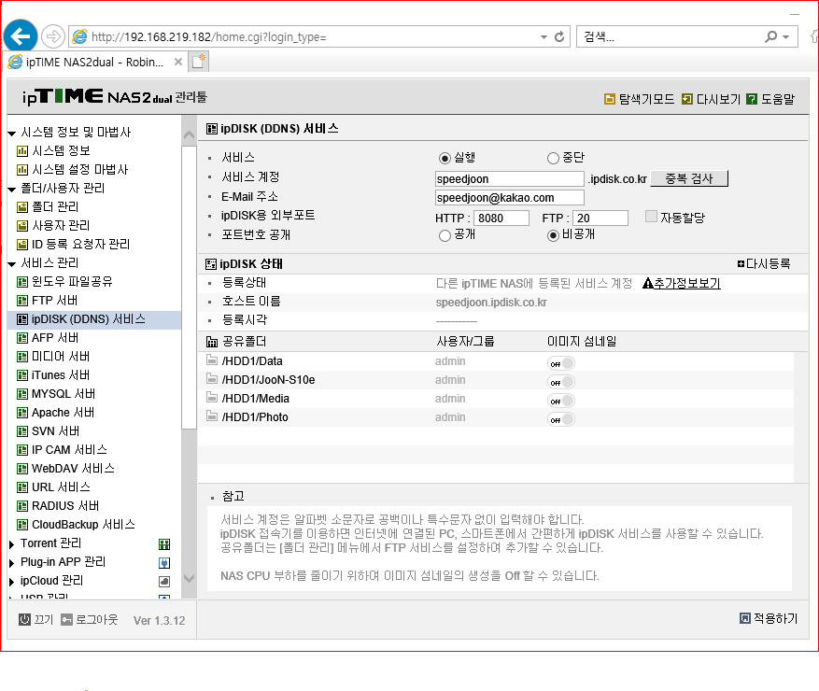Collapse the 서비스 관리 section
The height and width of the screenshot is (691, 819).
tap(12, 264)
